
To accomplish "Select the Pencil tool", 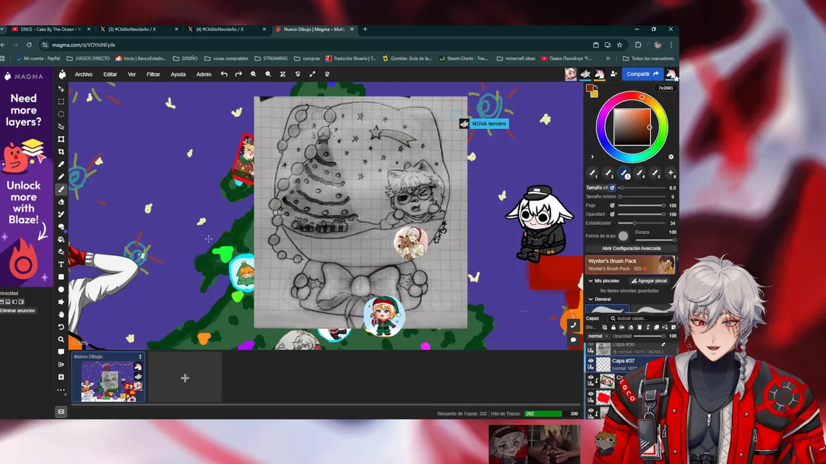I will (61, 177).
